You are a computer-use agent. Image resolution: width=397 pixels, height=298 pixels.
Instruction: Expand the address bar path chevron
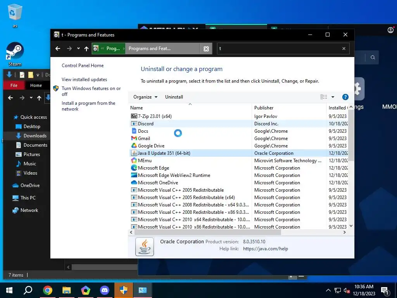click(x=102, y=49)
